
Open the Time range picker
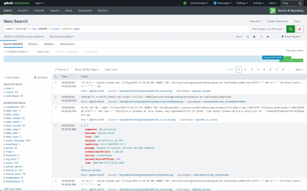point(268,29)
